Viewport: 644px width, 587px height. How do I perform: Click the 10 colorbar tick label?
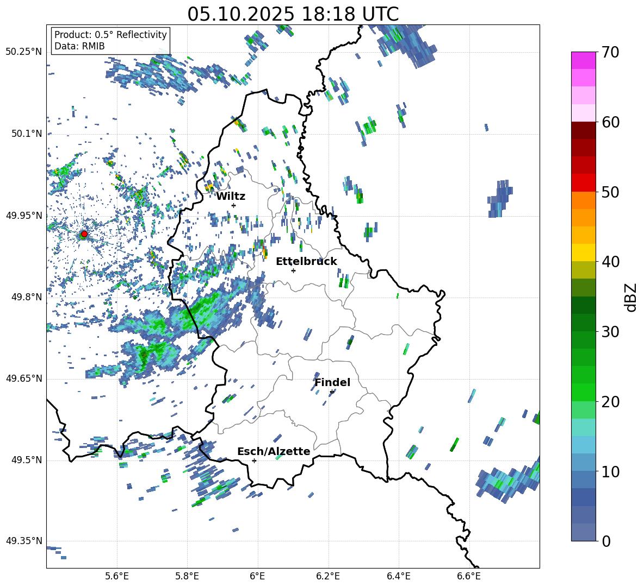[610, 471]
